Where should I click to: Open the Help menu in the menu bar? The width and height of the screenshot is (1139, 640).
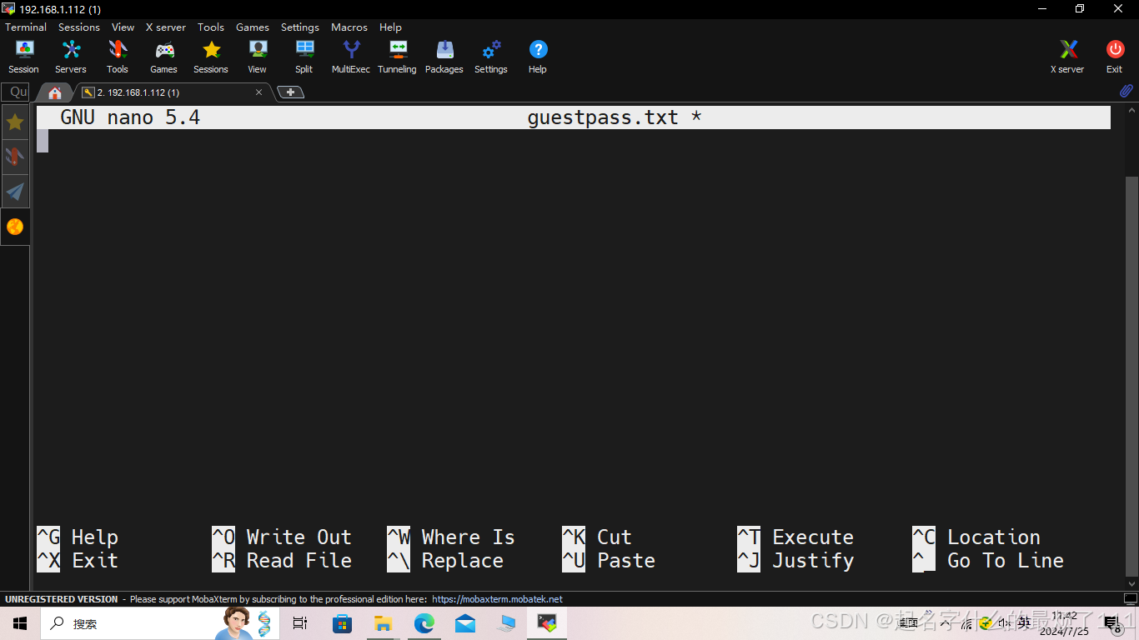click(x=390, y=27)
